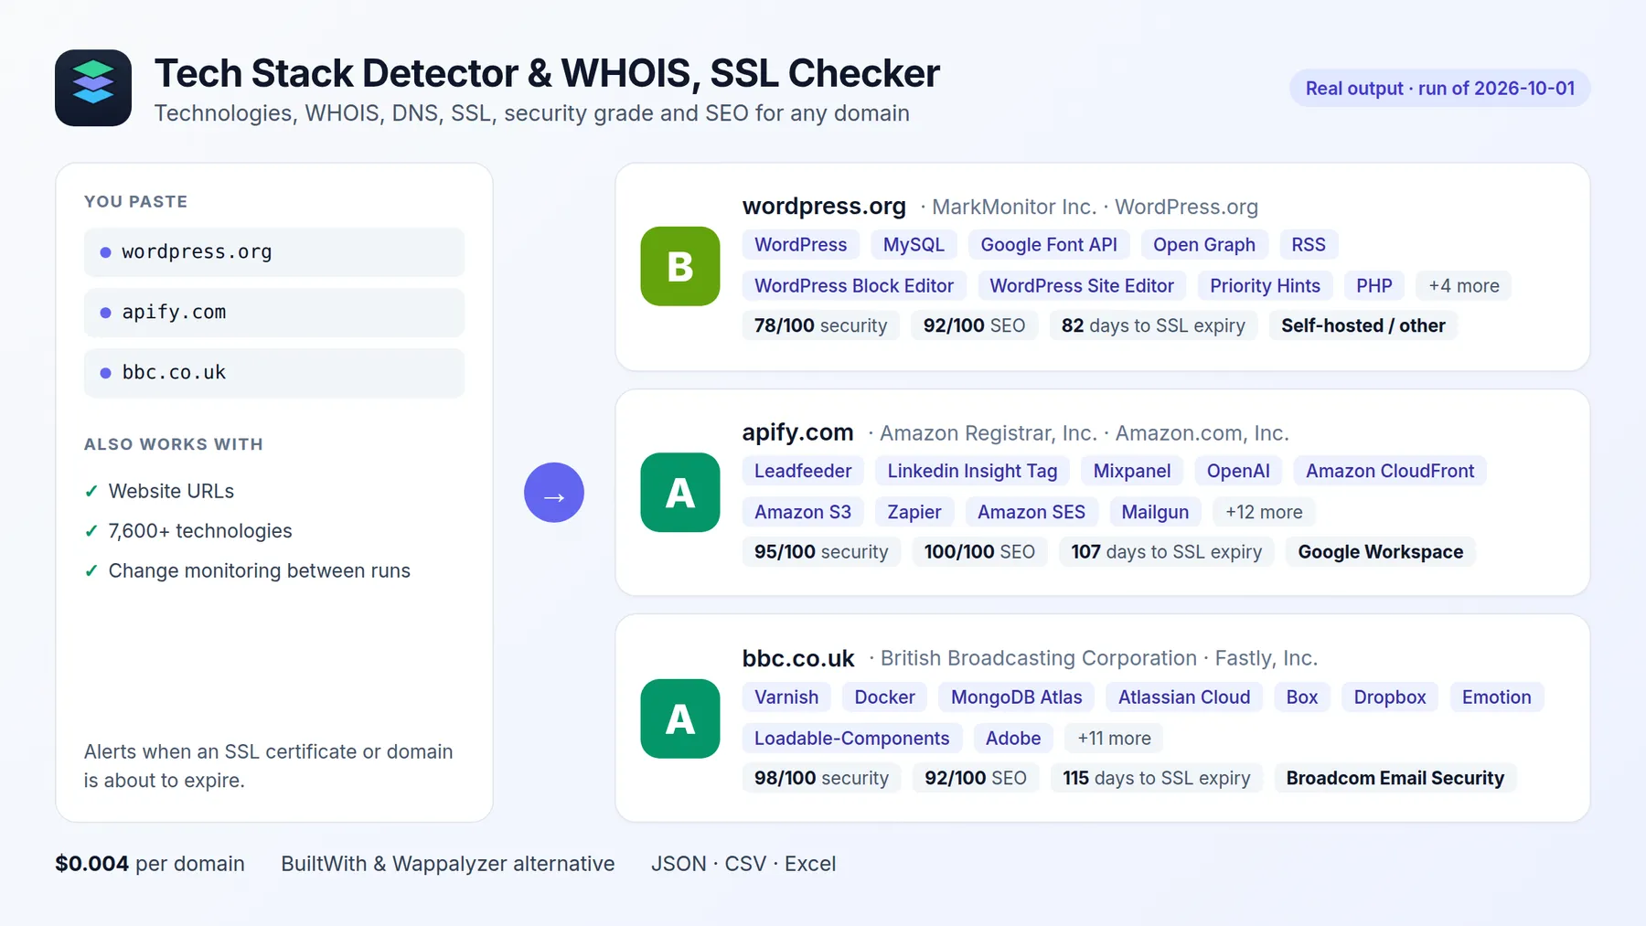The image size is (1646, 926).
Task: Click the 78/100 security score
Action: click(821, 325)
